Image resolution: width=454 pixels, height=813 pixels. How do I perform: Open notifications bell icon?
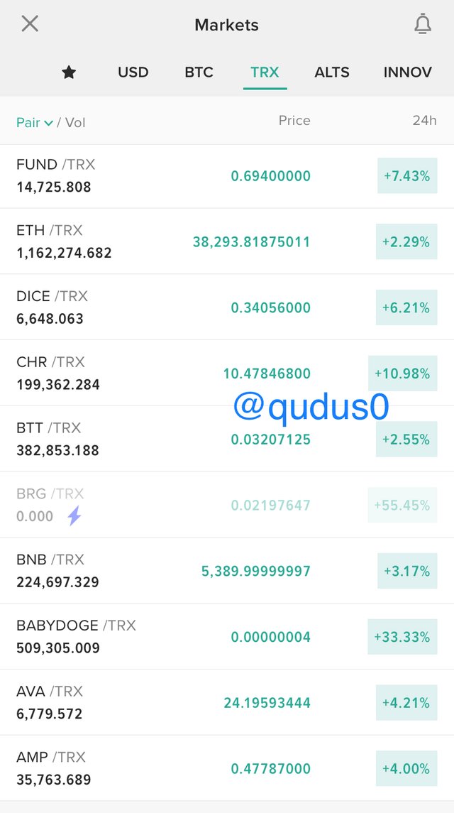(x=423, y=24)
